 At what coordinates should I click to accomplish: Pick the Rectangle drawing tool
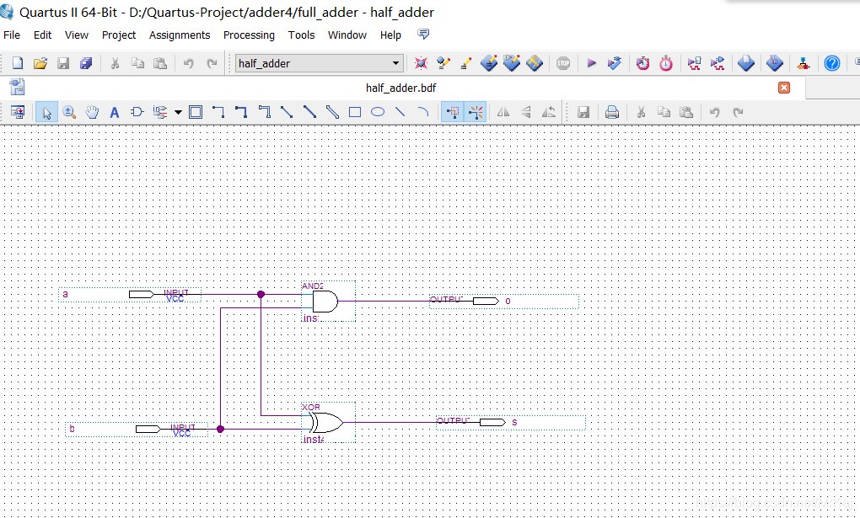click(355, 112)
